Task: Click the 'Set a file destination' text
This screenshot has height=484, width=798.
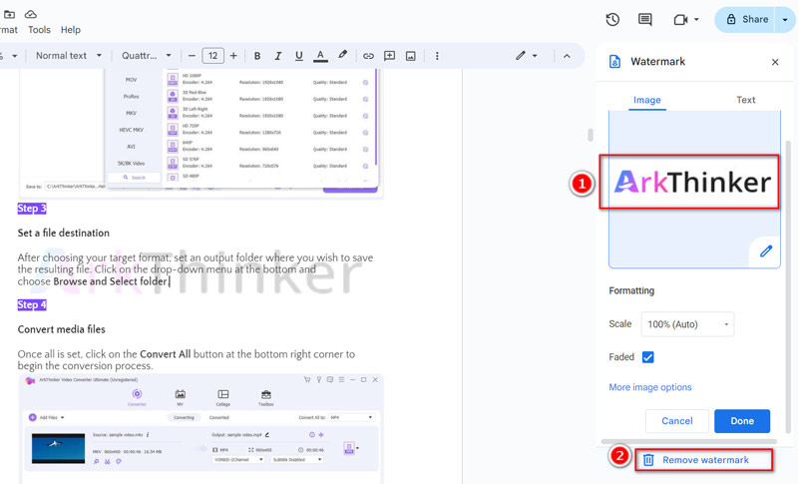Action: (x=64, y=234)
